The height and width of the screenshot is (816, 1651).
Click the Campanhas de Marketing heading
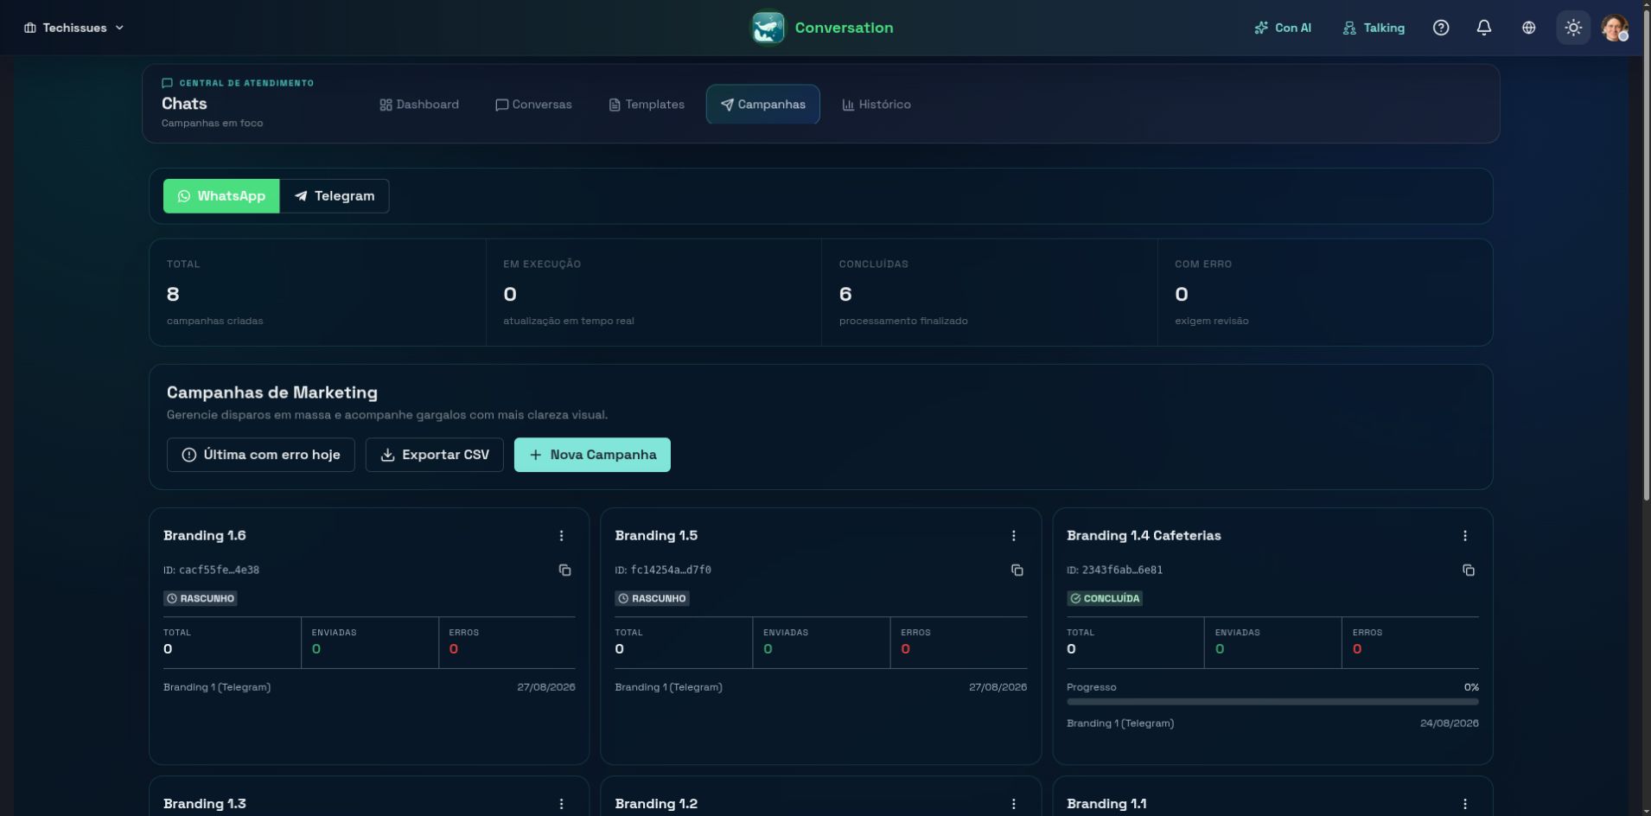(x=272, y=392)
